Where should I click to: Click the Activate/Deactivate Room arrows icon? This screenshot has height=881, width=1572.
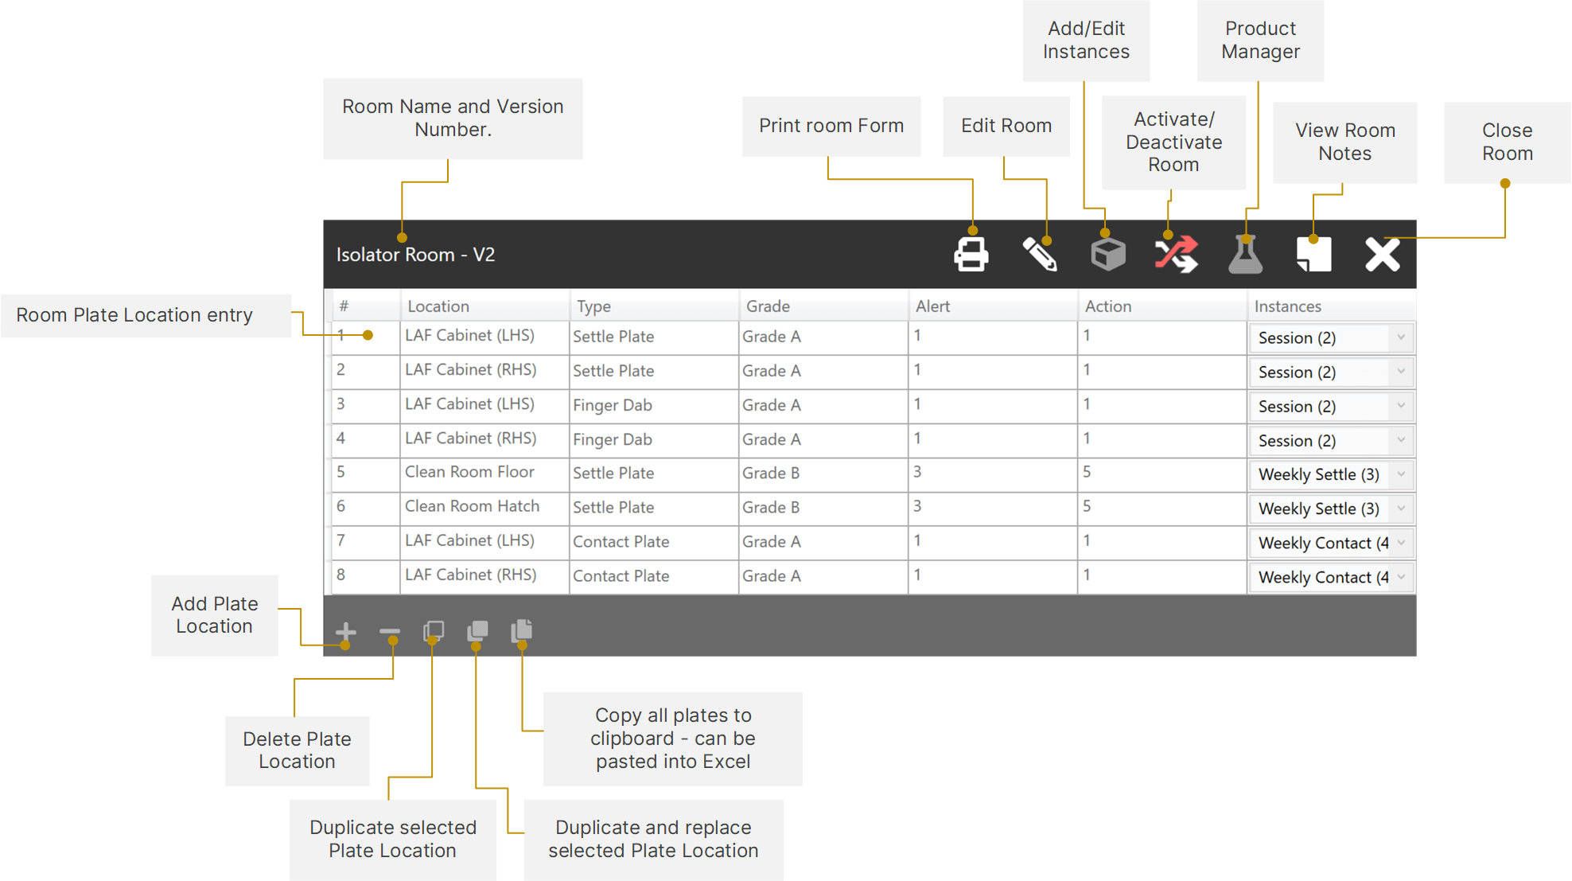click(1176, 253)
